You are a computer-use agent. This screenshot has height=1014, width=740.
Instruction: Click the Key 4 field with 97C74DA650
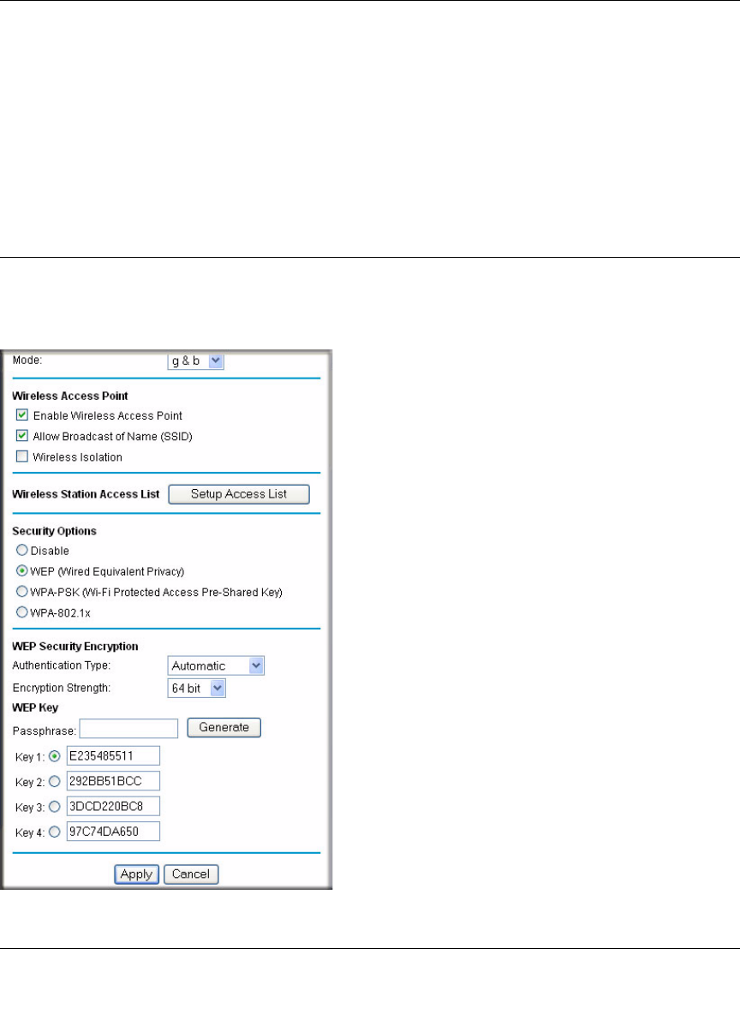113,832
